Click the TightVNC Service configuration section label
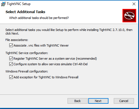Image resolution: width=139 pixels, height=109 pixels. click(27, 53)
